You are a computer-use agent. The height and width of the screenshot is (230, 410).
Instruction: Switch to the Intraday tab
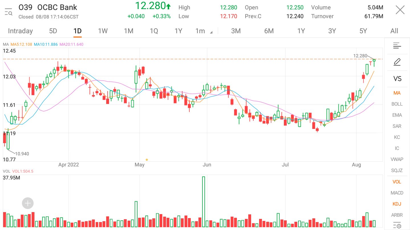click(20, 31)
